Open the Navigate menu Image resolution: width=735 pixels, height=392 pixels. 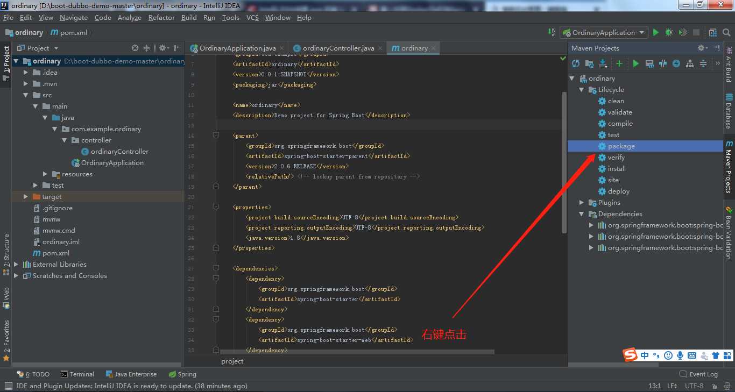pos(74,18)
